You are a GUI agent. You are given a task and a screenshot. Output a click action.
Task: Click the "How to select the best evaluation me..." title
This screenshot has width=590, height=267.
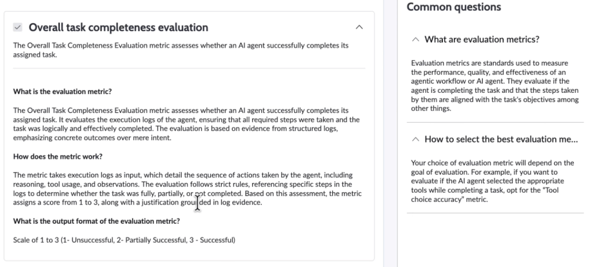[501, 140]
